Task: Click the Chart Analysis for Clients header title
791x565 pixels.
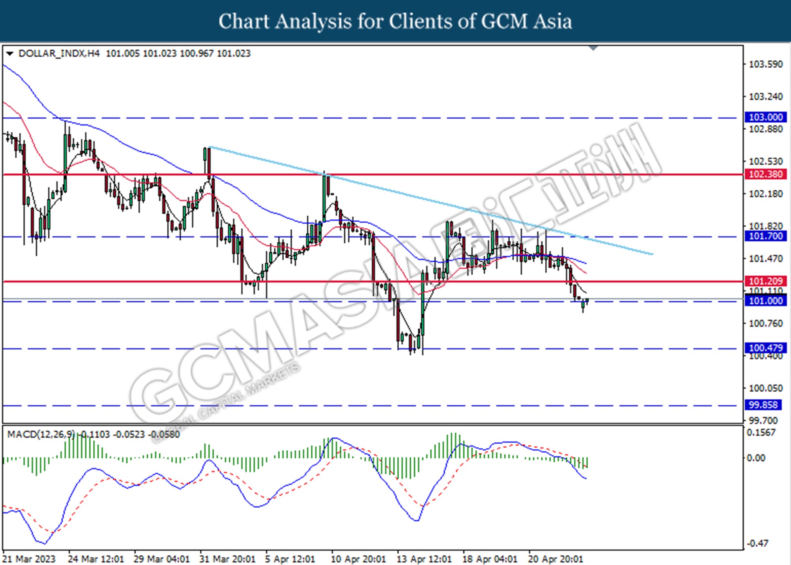Action: [x=395, y=21]
